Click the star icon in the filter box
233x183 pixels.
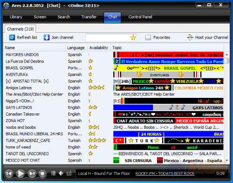point(133,37)
